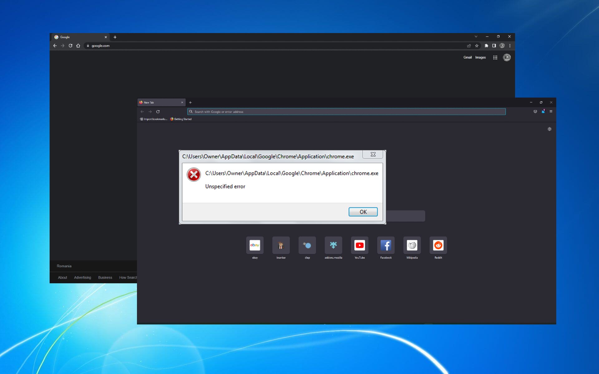Open Firefox hamburger menu

[x=551, y=112]
